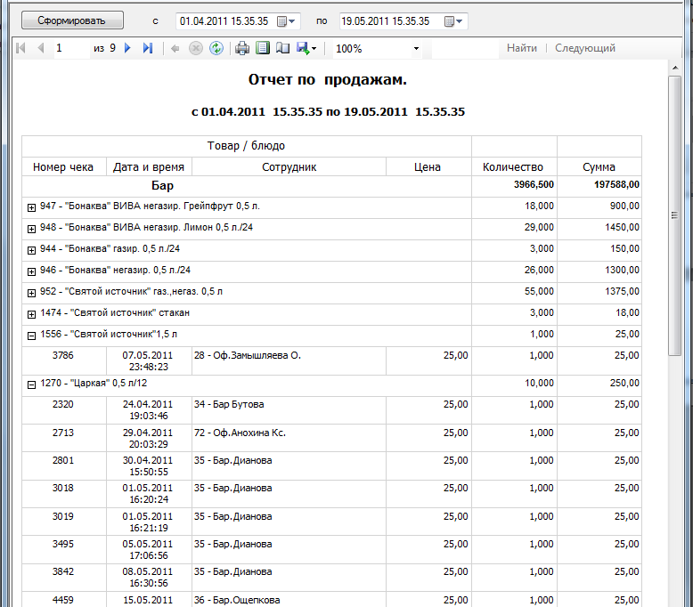Click date 08.05.2011 16:30:56
Viewport: 693px width, 607px height.
coord(148,577)
